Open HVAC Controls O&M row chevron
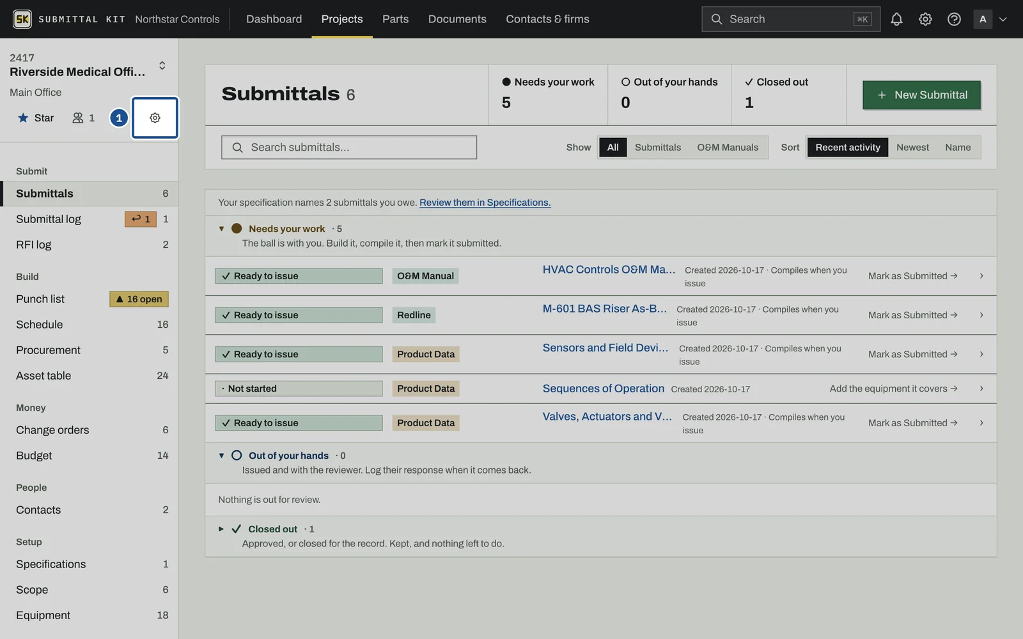This screenshot has height=639, width=1023. (981, 276)
